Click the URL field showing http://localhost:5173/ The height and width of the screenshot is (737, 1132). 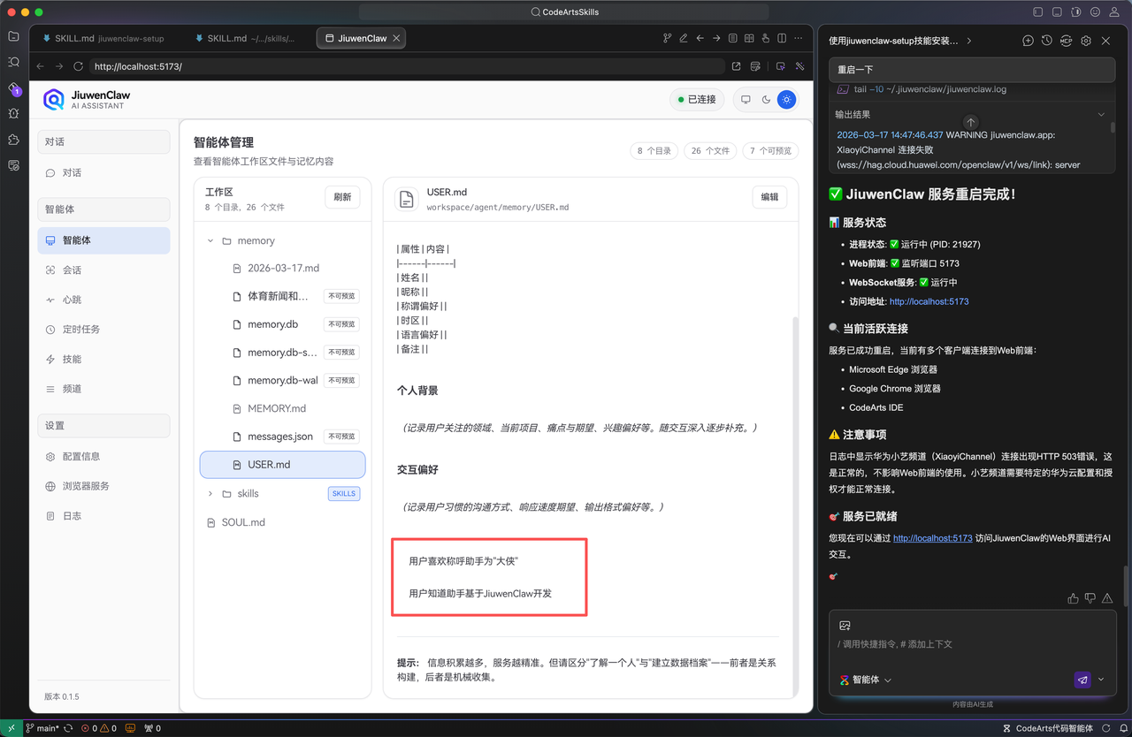[x=407, y=66]
